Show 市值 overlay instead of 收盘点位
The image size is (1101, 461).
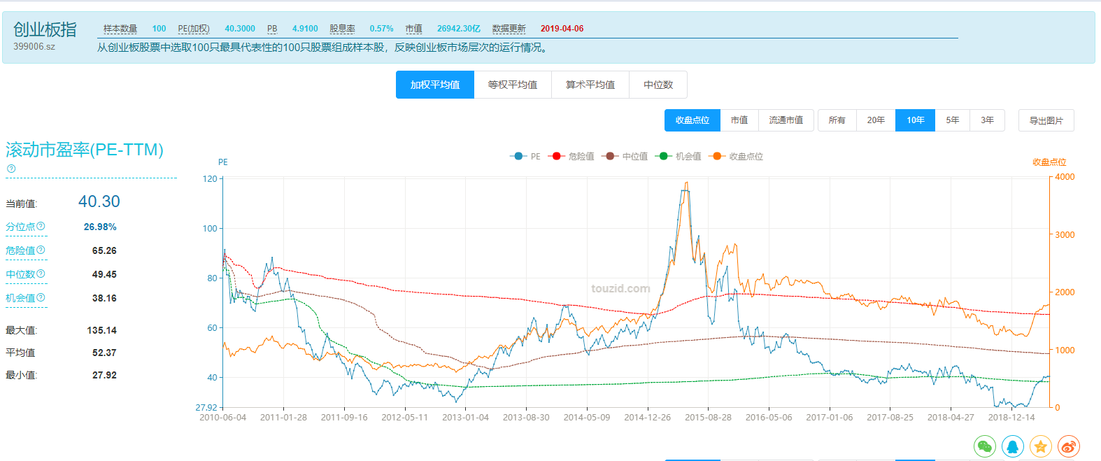point(739,120)
